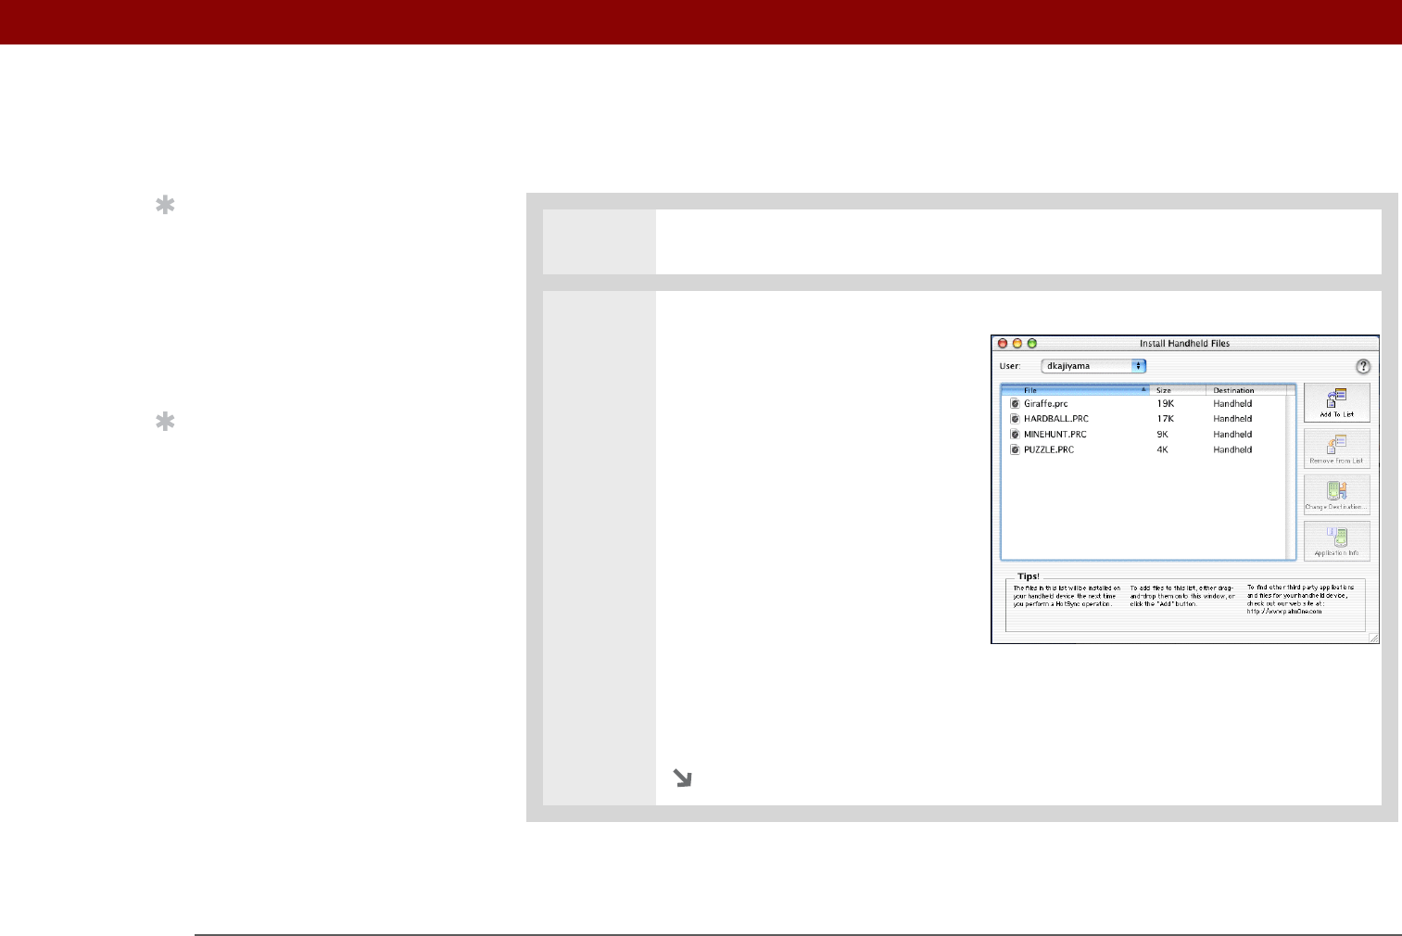Viewport: 1402px width, 936px height.
Task: Open the help question mark icon
Action: pos(1362,366)
